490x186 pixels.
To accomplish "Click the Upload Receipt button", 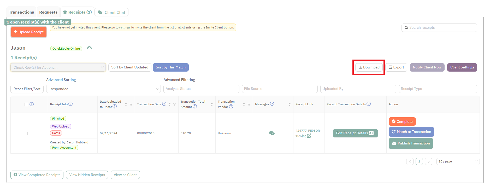I will point(29,32).
